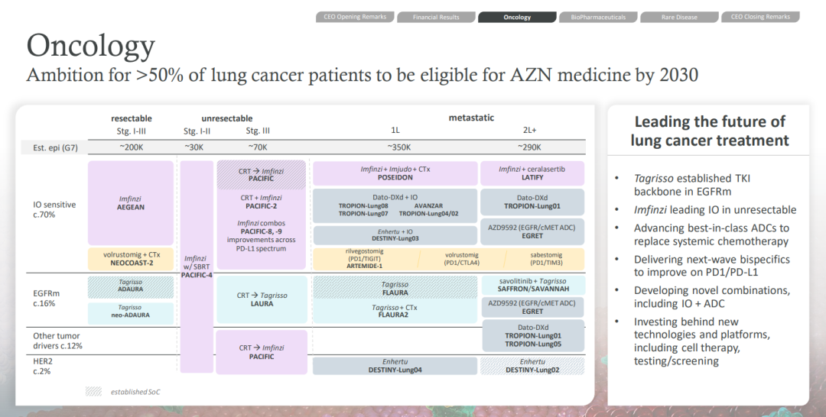This screenshot has height=417, width=826.
Task: Select the volrustomig NEOCOAST-2 box
Action: pyautogui.click(x=131, y=258)
